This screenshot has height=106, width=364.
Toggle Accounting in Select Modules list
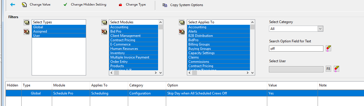[134, 27]
